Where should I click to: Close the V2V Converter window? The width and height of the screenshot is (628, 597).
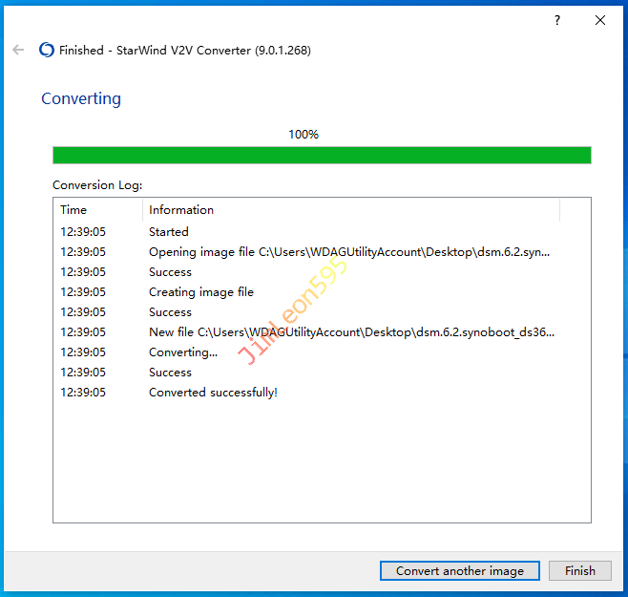(600, 21)
